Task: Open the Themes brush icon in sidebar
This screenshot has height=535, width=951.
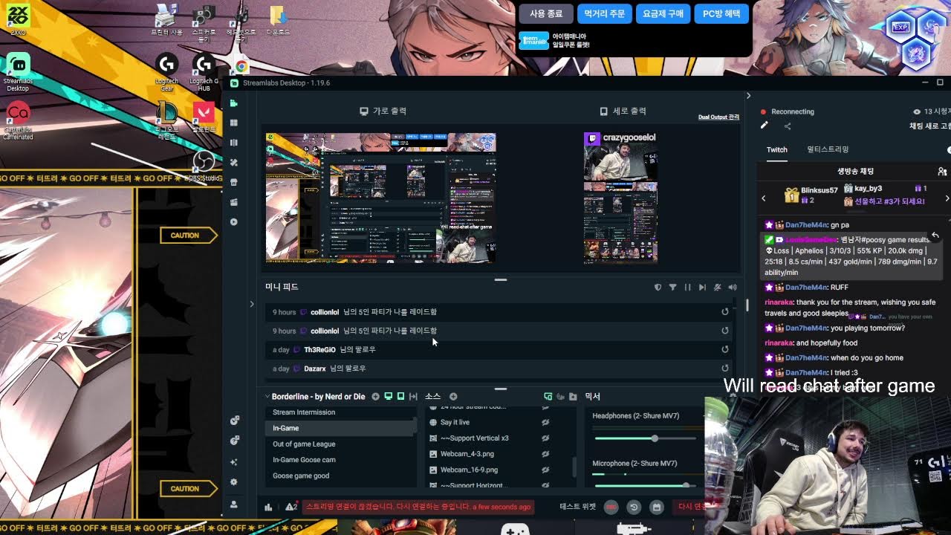Action: tap(234, 162)
